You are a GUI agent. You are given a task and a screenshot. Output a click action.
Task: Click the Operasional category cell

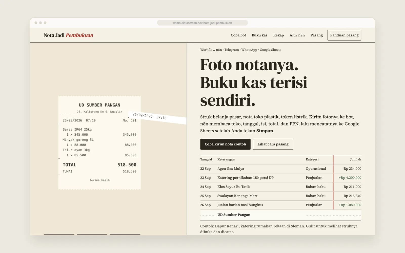pyautogui.click(x=316, y=168)
